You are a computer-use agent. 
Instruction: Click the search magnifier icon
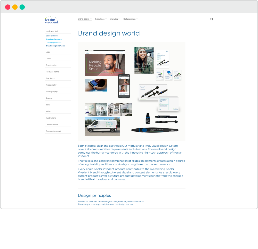click(x=212, y=19)
